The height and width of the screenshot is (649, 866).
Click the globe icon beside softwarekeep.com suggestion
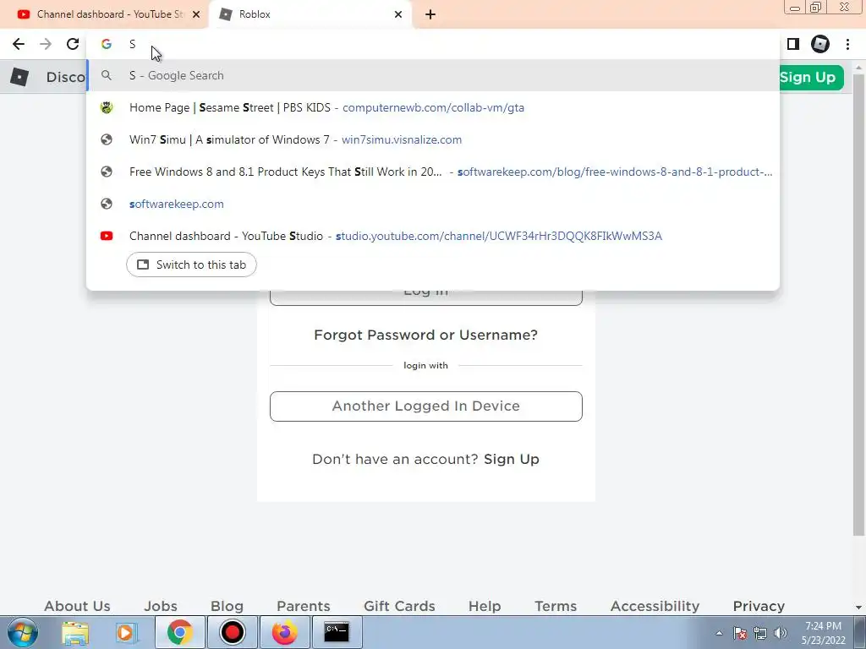pyautogui.click(x=107, y=204)
